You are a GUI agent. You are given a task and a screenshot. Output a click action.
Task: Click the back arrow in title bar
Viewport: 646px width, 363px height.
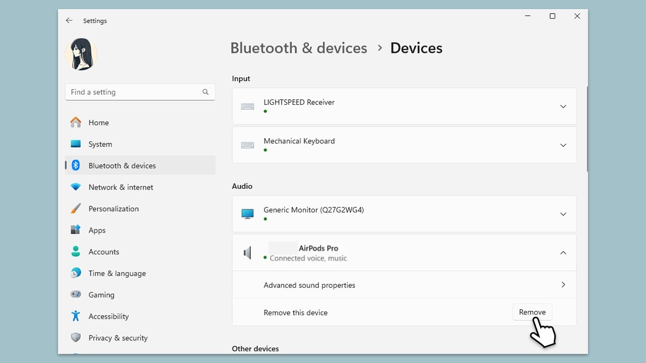[x=69, y=21]
